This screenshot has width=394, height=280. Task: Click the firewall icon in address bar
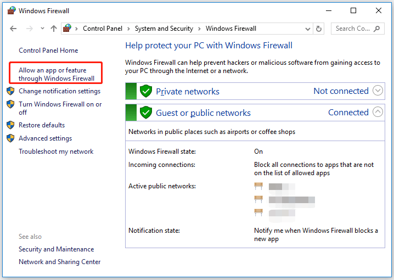click(67, 28)
